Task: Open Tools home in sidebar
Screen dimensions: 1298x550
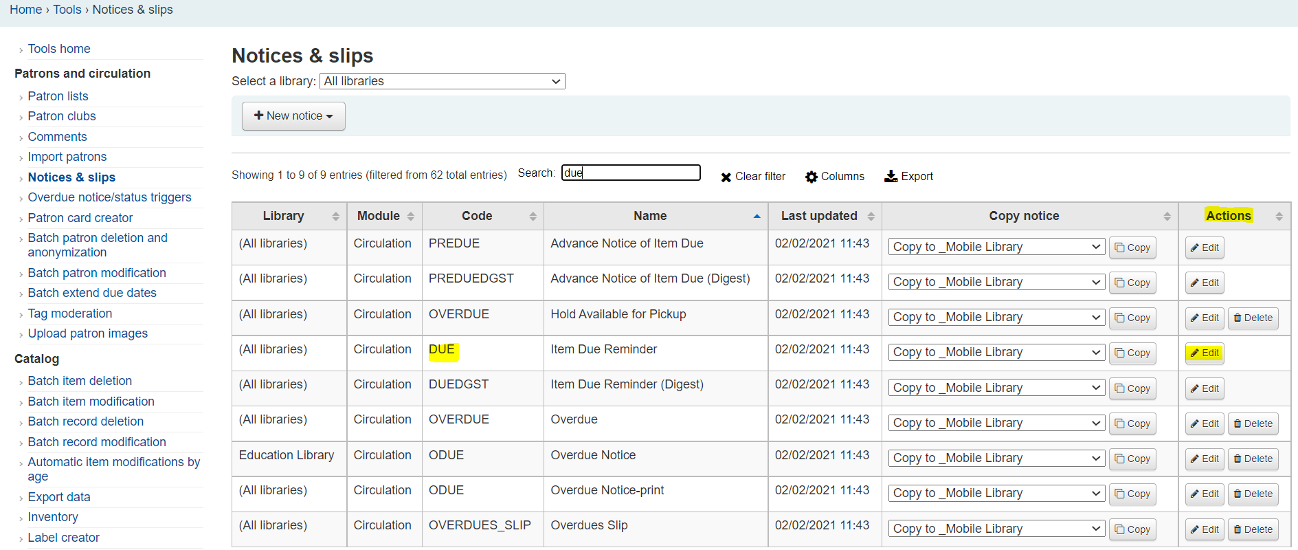Action: 59,49
